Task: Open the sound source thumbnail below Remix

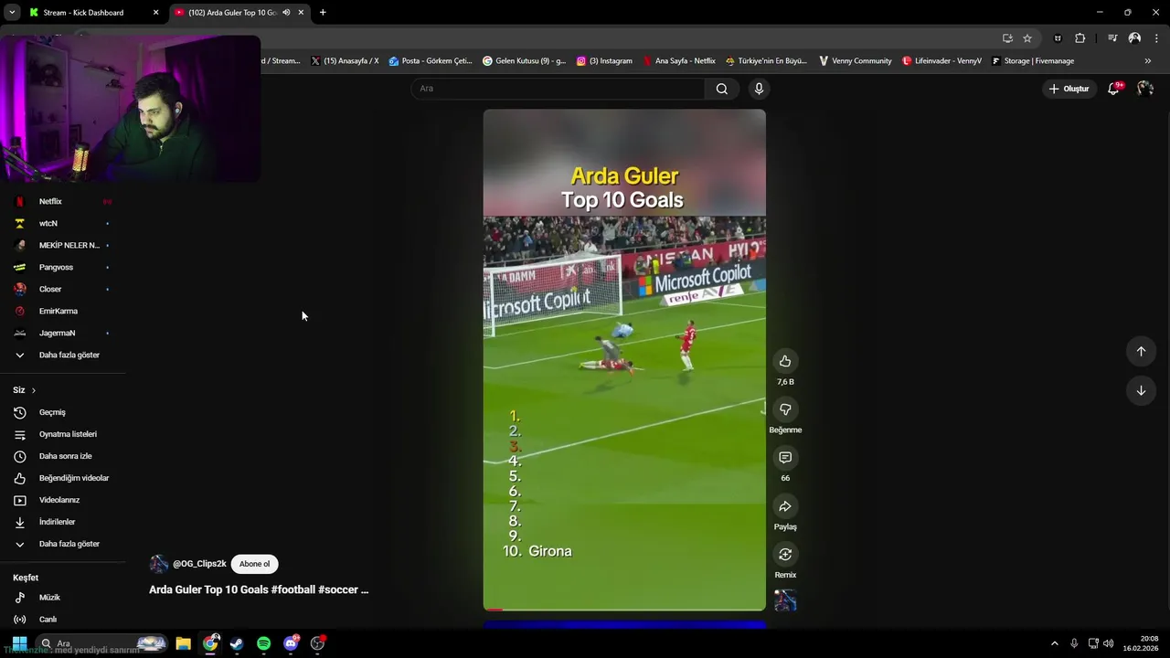Action: point(785,600)
